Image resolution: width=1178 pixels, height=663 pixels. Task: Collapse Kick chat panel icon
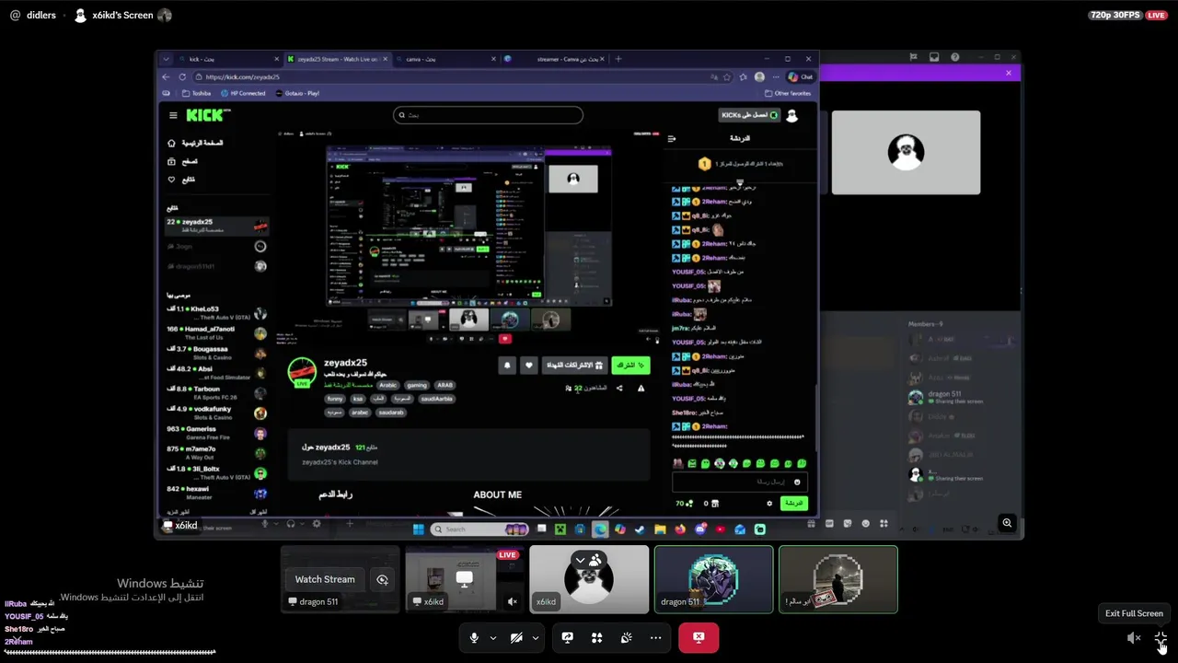tap(672, 138)
